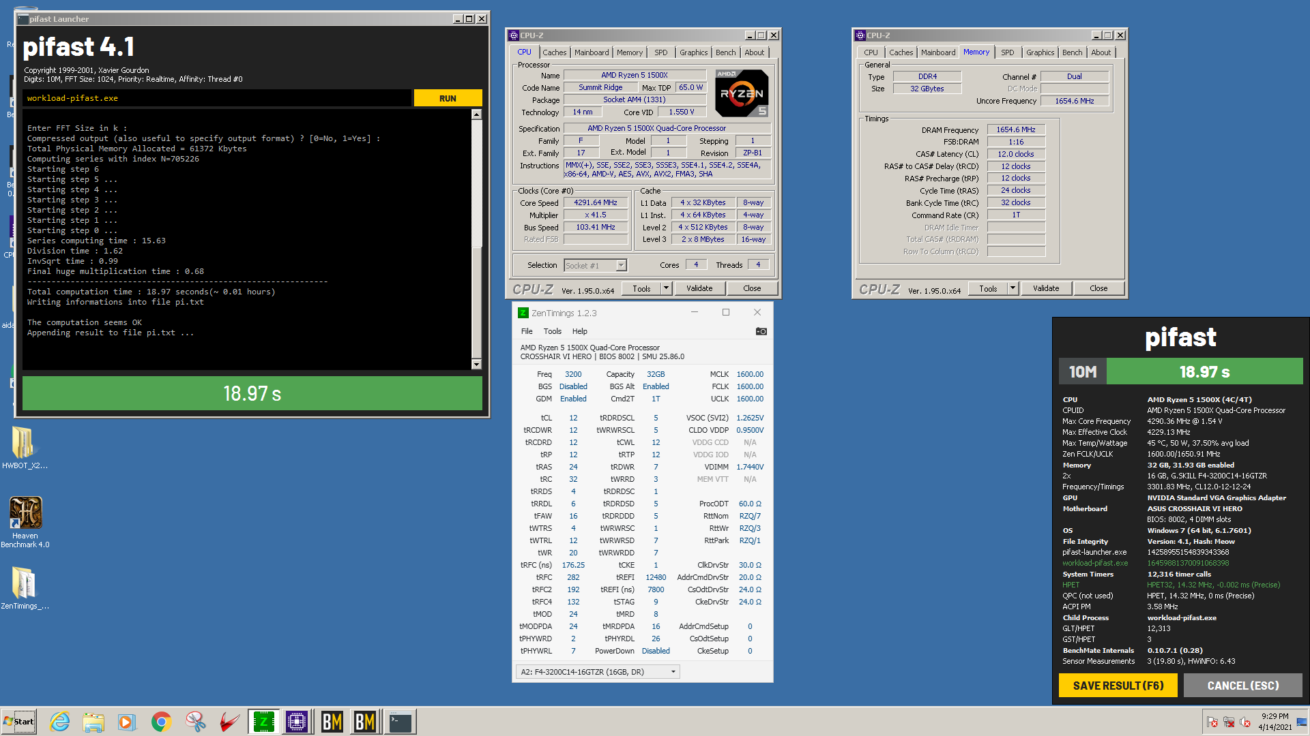Click the red checkmark app taskbar icon
The height and width of the screenshot is (736, 1310).
pos(229,722)
